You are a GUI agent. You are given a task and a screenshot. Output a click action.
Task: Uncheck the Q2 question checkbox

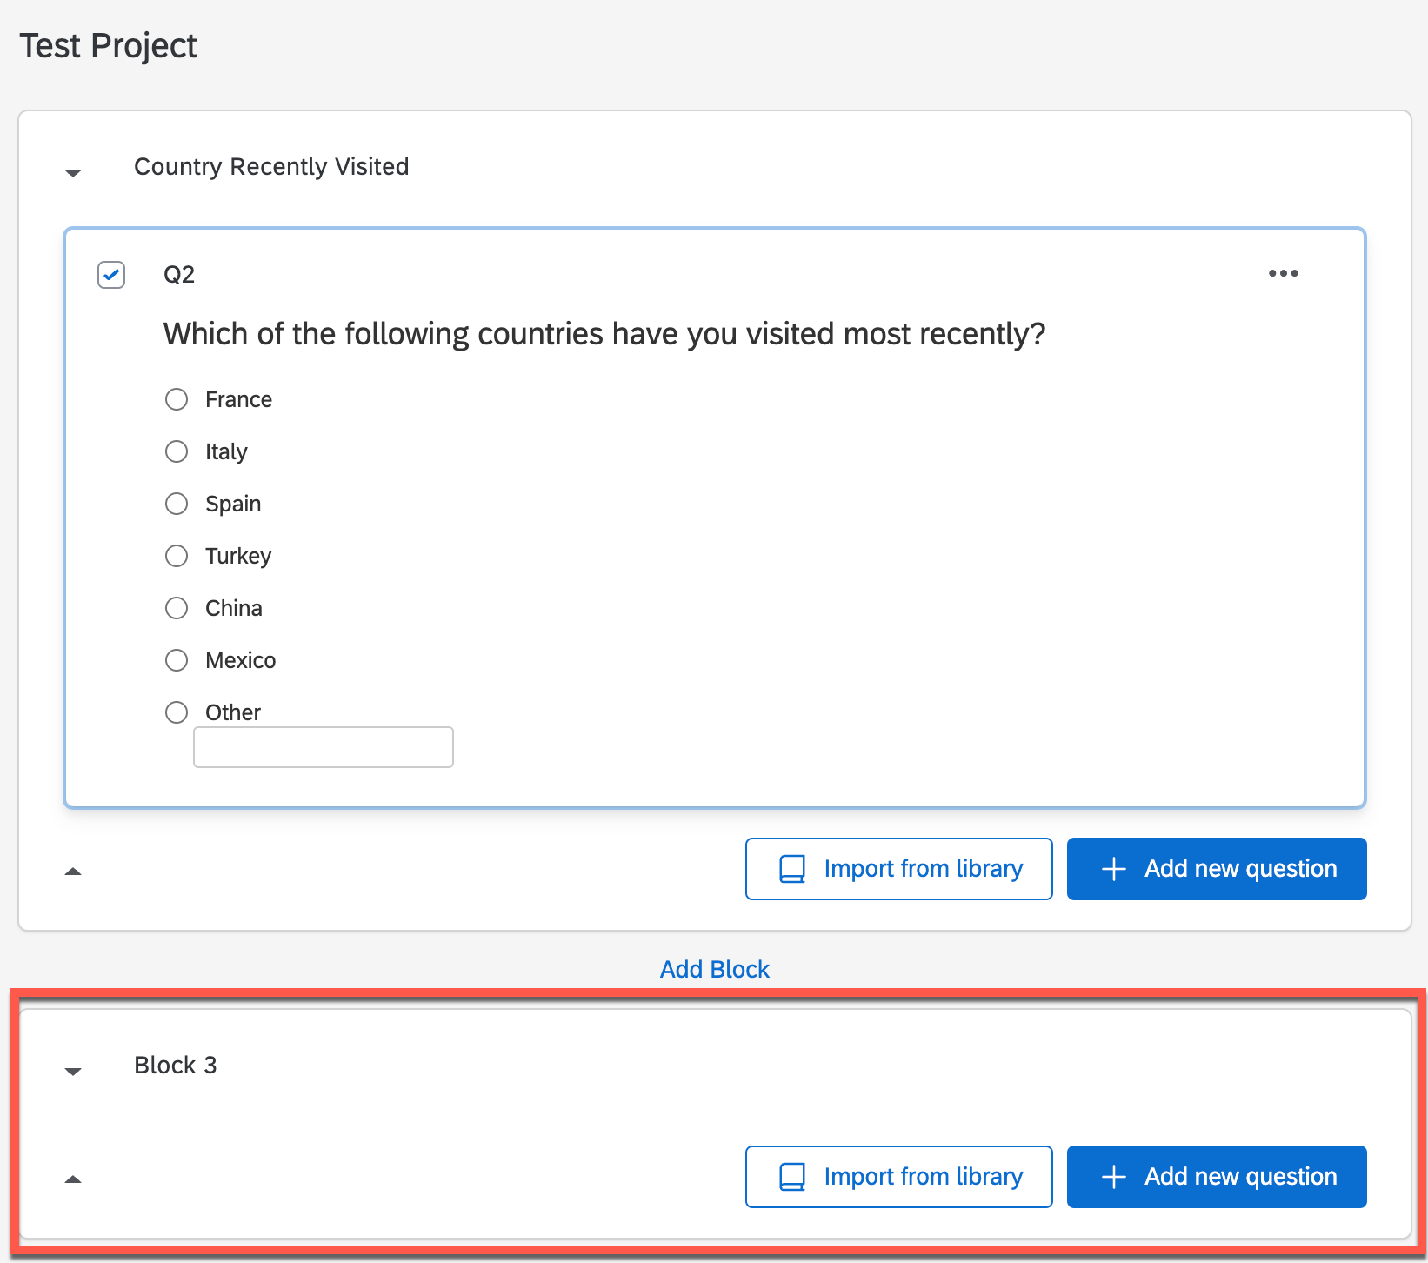point(111,275)
